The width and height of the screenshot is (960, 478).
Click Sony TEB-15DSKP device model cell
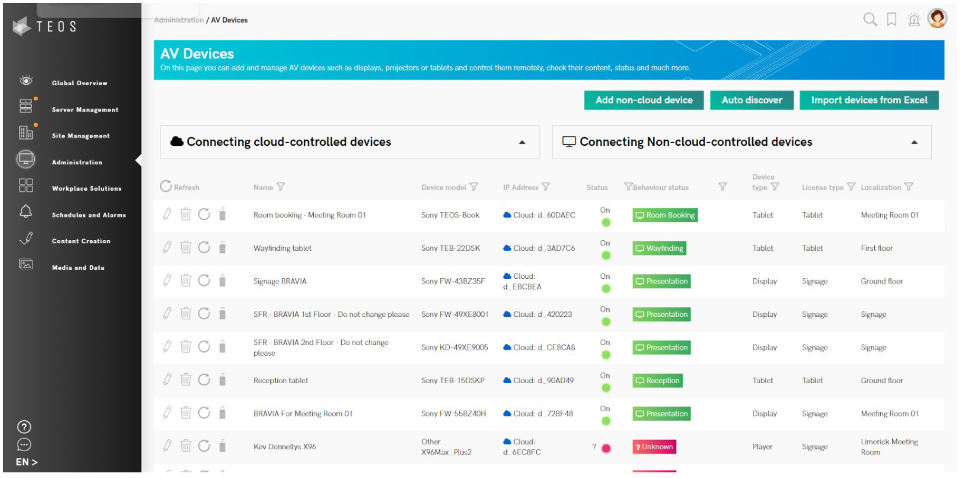click(452, 380)
